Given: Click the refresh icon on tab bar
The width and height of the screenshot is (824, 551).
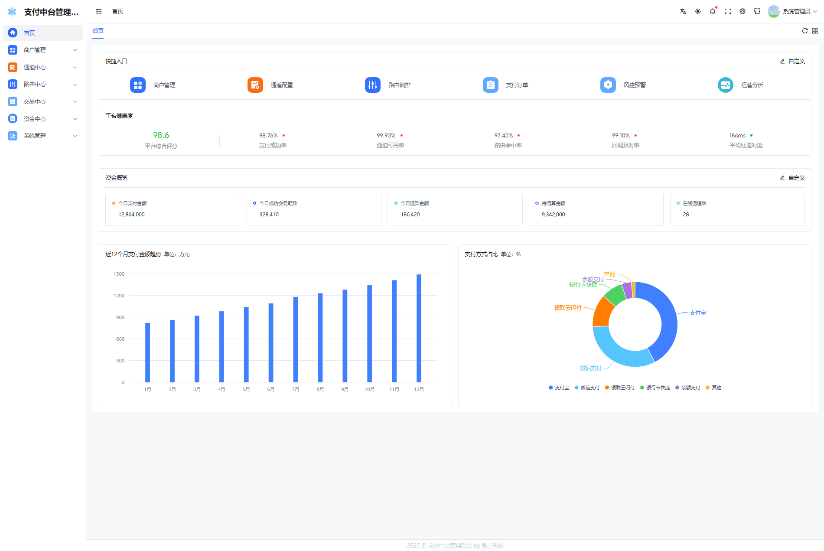Looking at the screenshot, I should [804, 31].
